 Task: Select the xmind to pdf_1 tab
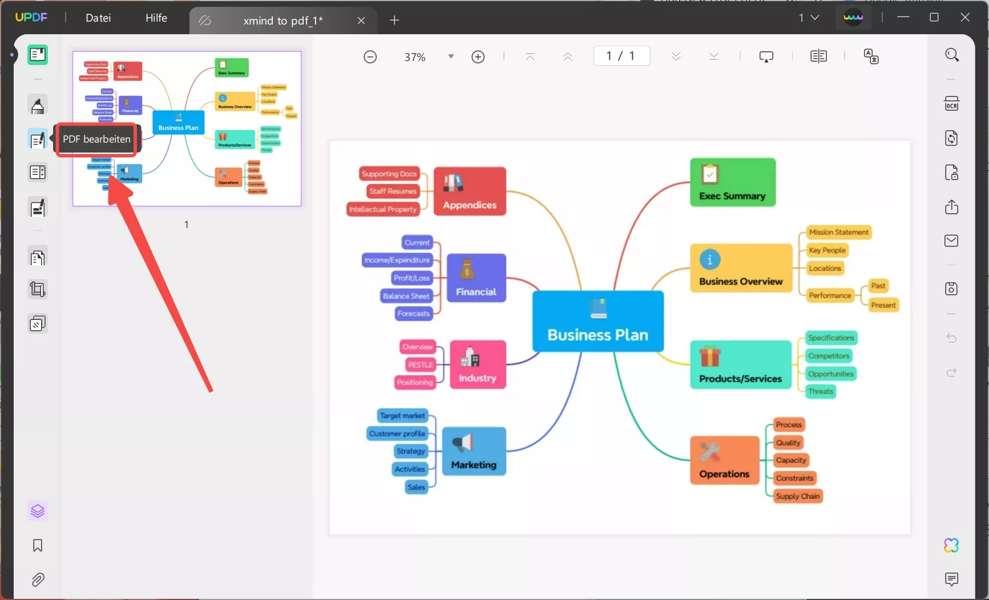(x=282, y=21)
